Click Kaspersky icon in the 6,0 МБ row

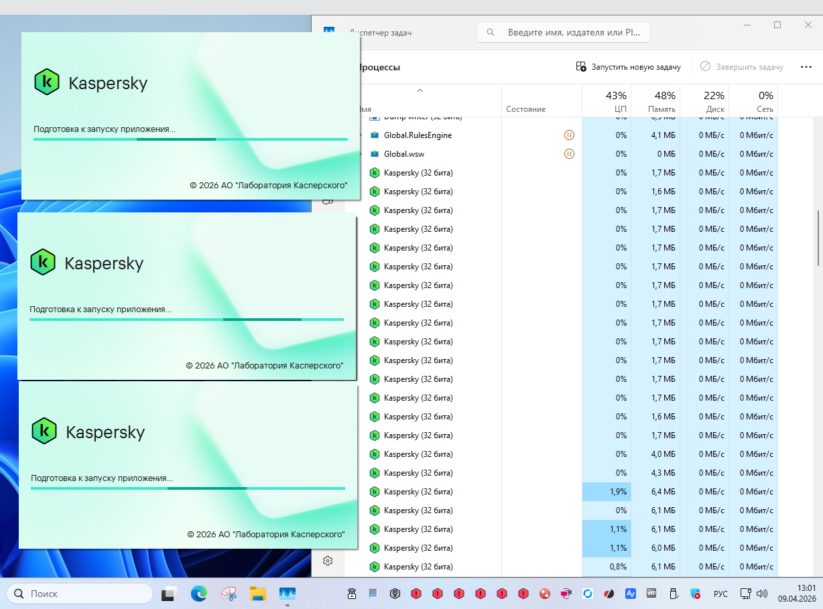point(375,548)
